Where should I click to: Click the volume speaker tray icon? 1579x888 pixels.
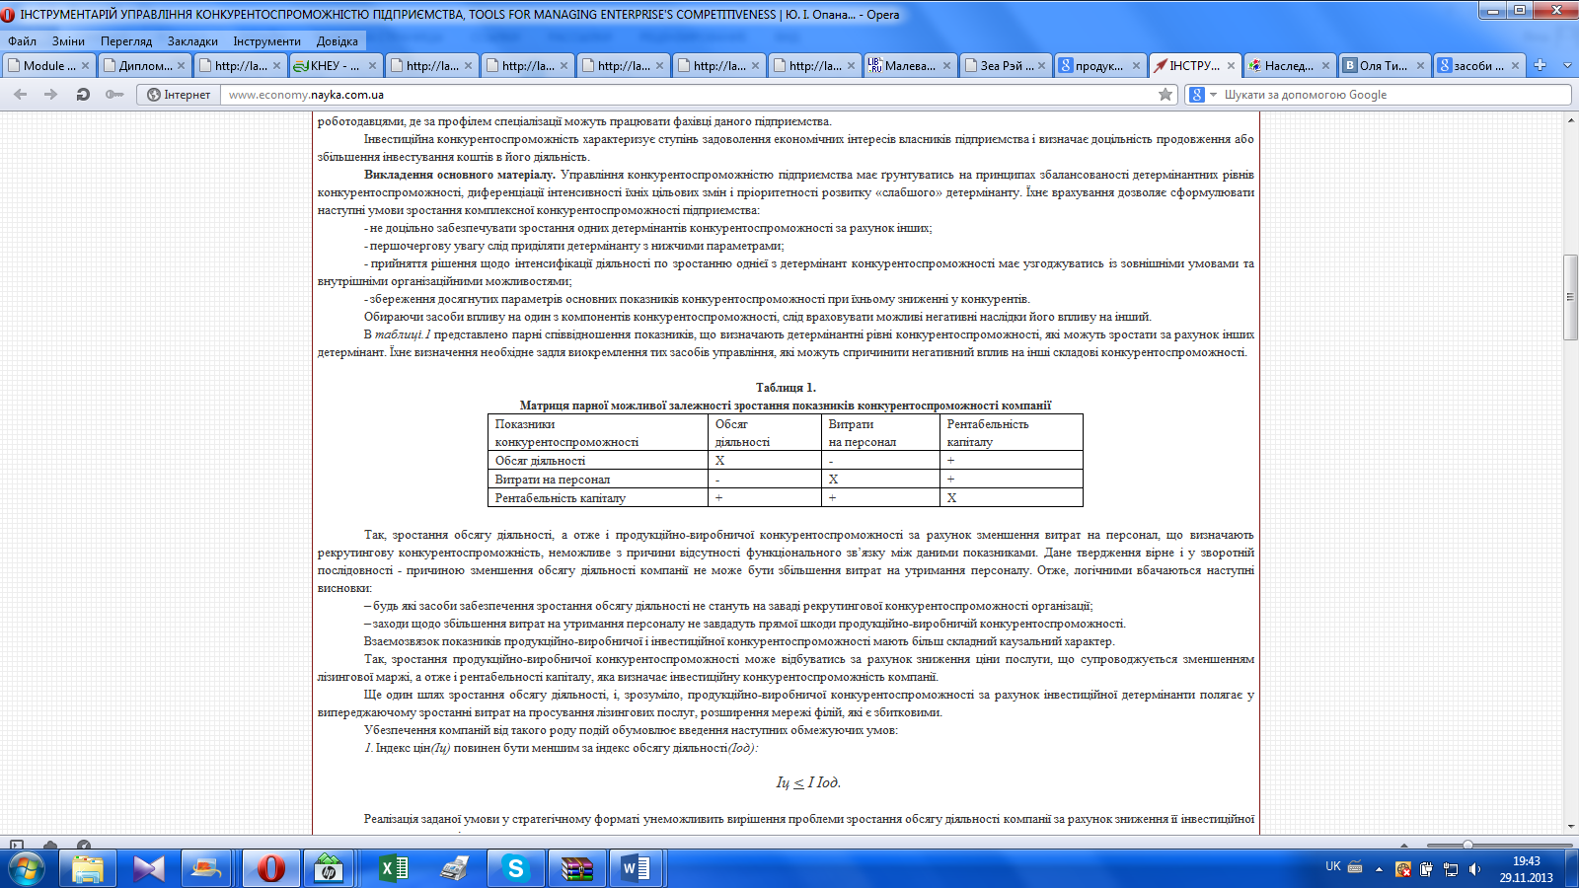tap(1474, 869)
